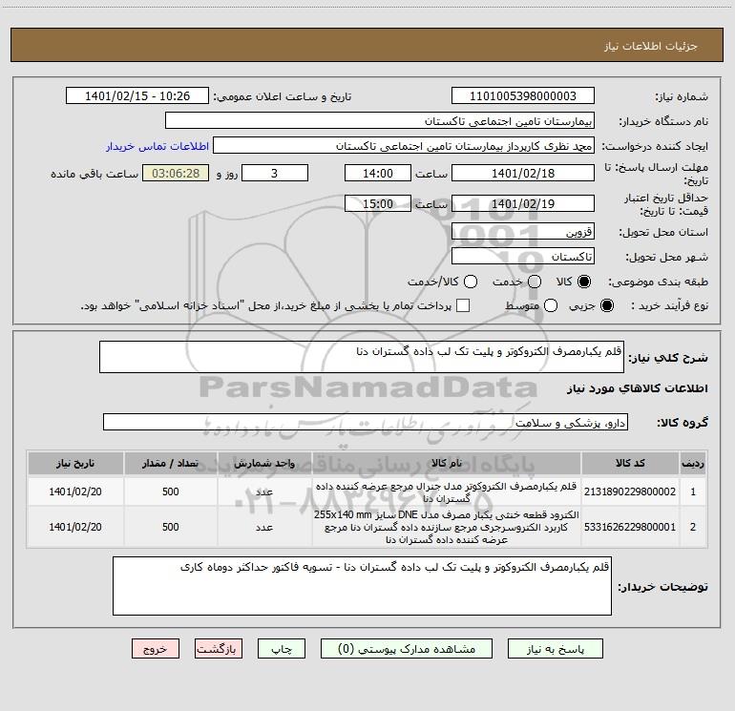
Task: Click the توضیحات خریدار text area
Action: pyautogui.click(x=362, y=586)
